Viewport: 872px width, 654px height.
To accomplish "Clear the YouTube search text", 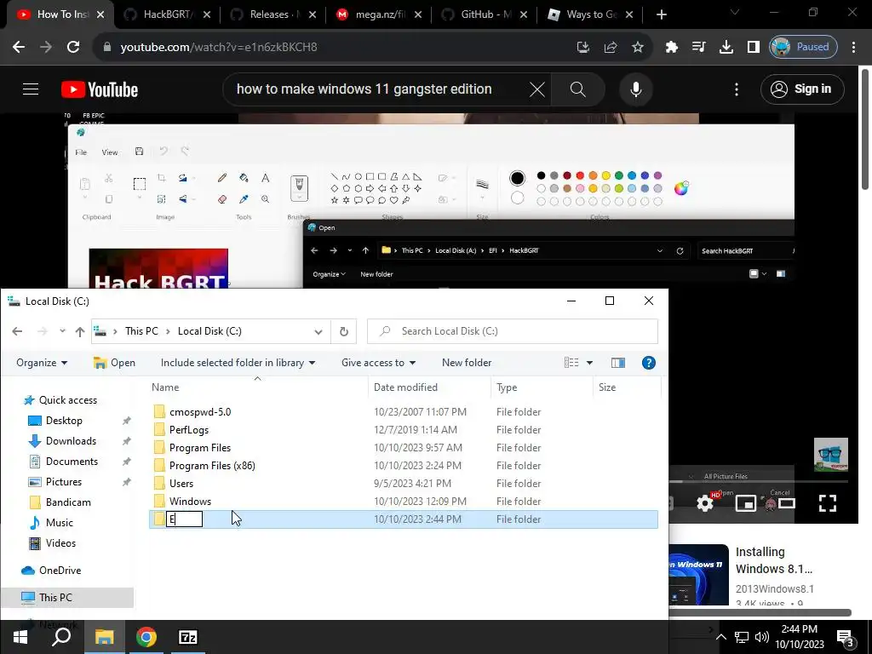I will [x=536, y=89].
